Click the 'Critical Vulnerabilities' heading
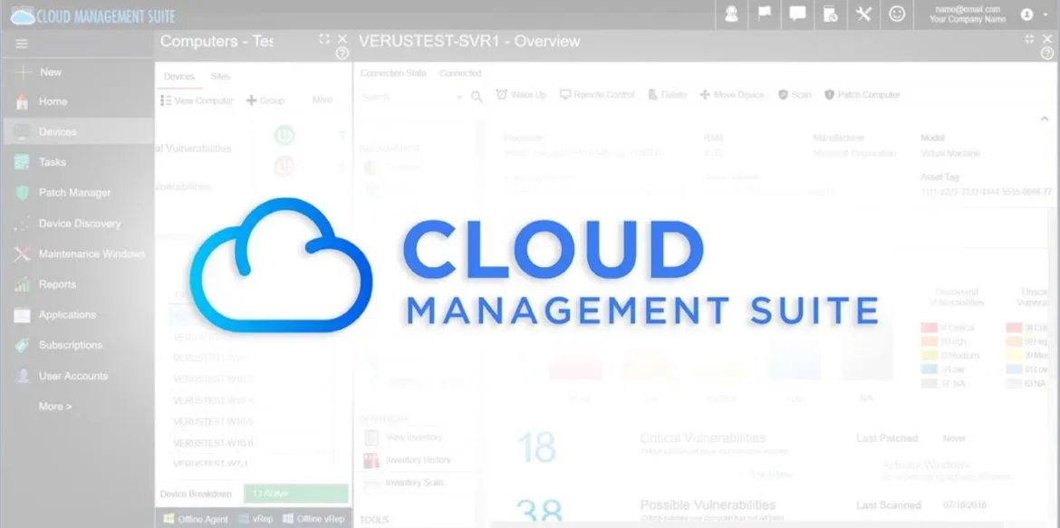The width and height of the screenshot is (1060, 528). (x=703, y=438)
